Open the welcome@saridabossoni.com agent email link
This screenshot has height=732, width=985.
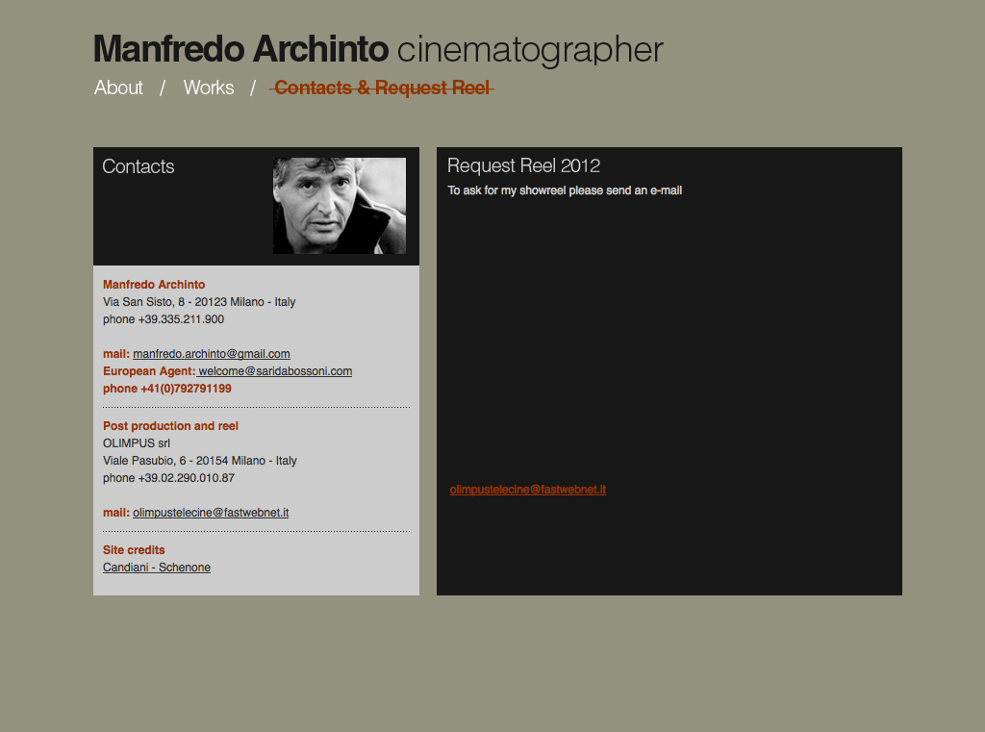pos(275,371)
